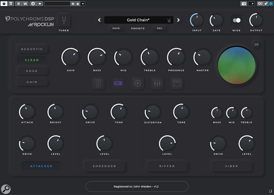The height and width of the screenshot is (195, 274).
Task: Click the amp Presence knob
Action: point(176,57)
